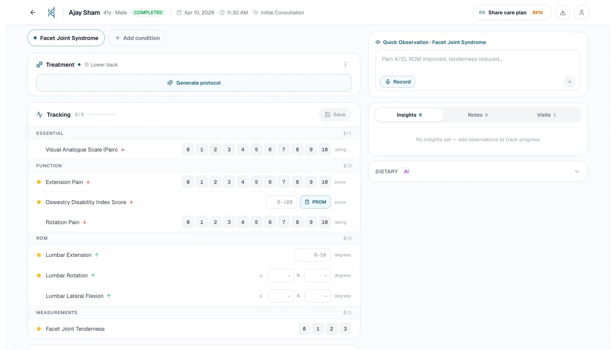Click the clock icon beside 11:30 AM

(x=222, y=13)
